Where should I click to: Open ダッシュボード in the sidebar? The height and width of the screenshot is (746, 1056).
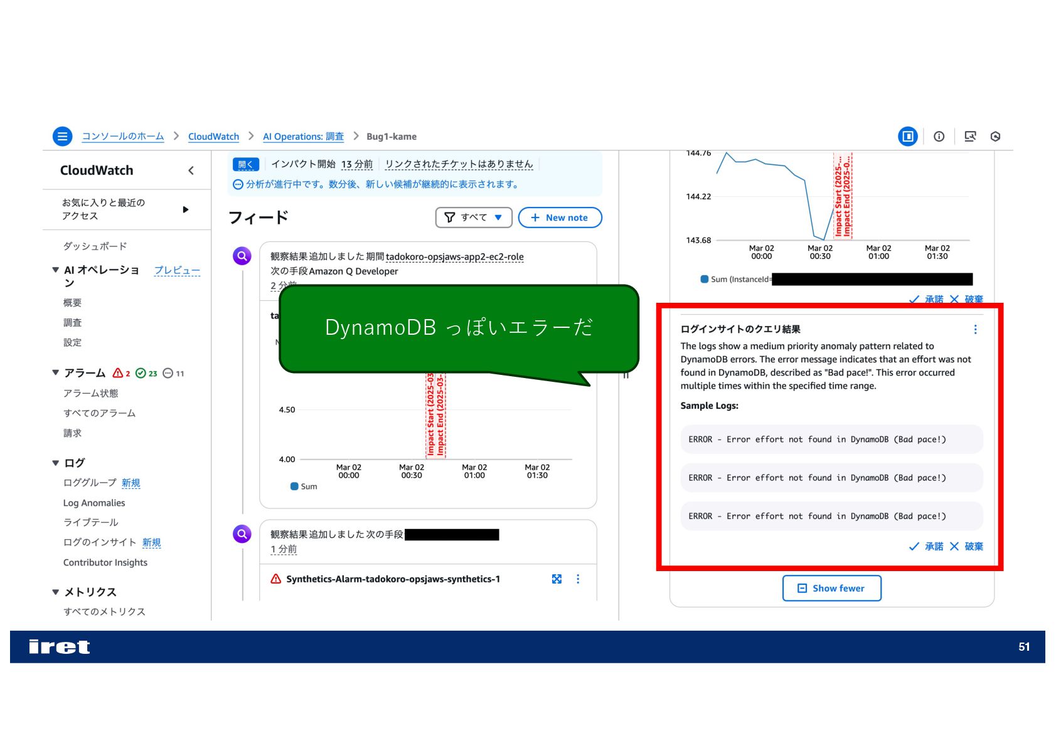95,246
